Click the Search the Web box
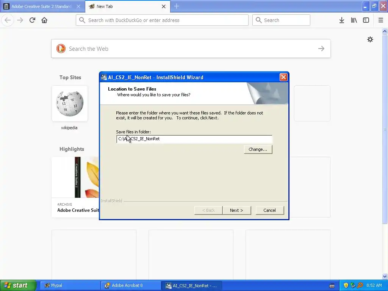Screen dimensions: 388x291 click(191, 48)
